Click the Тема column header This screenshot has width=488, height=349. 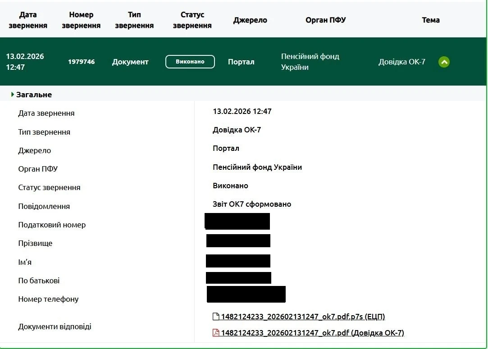(430, 20)
